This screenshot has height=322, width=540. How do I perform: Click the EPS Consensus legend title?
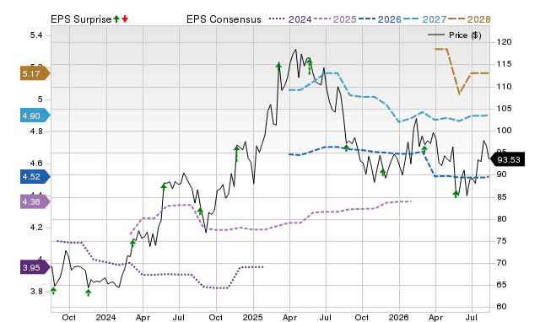tap(224, 19)
